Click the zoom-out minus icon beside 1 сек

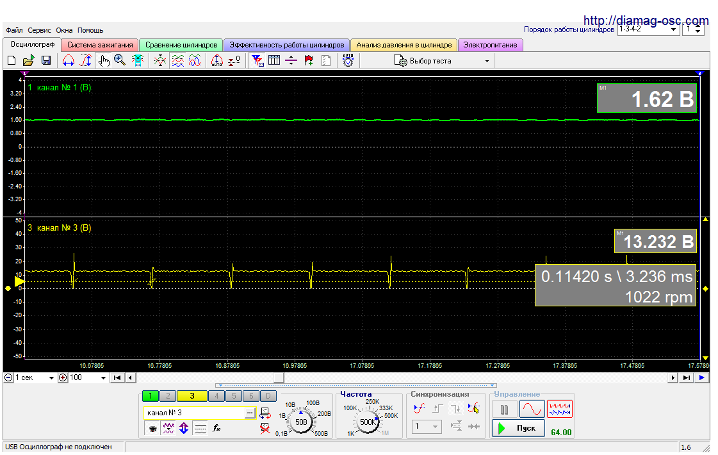pyautogui.click(x=8, y=378)
